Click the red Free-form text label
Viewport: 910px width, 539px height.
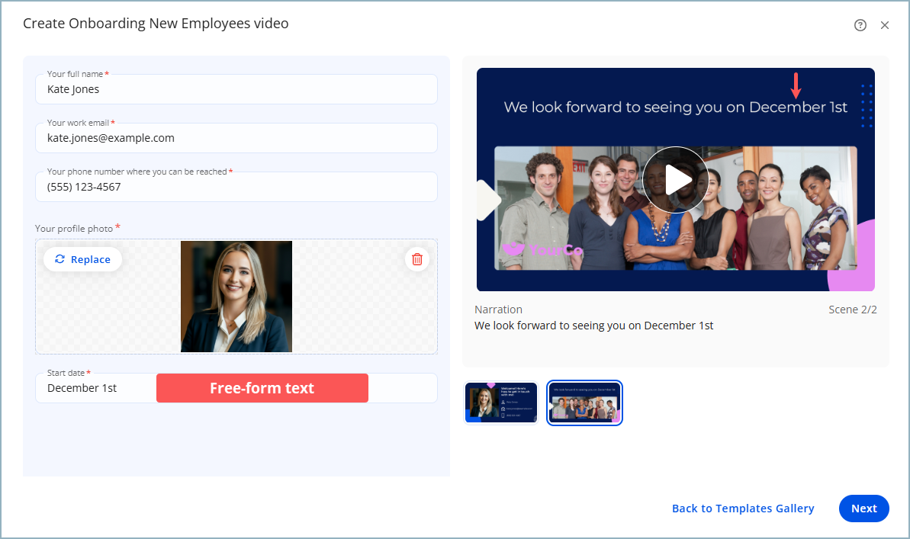click(x=262, y=388)
